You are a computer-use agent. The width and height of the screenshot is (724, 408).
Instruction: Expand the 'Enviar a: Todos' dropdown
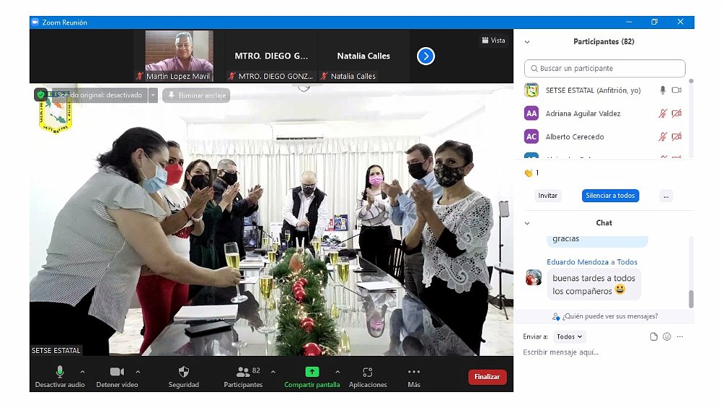pyautogui.click(x=570, y=337)
